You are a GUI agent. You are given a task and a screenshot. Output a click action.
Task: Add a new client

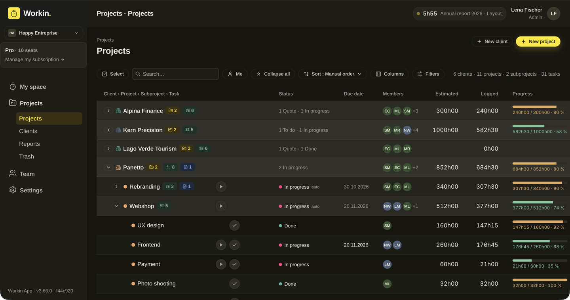[492, 42]
